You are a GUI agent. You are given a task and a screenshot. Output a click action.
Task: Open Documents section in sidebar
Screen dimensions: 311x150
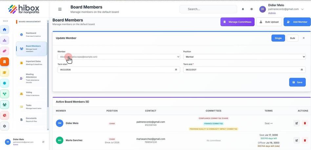point(31,120)
